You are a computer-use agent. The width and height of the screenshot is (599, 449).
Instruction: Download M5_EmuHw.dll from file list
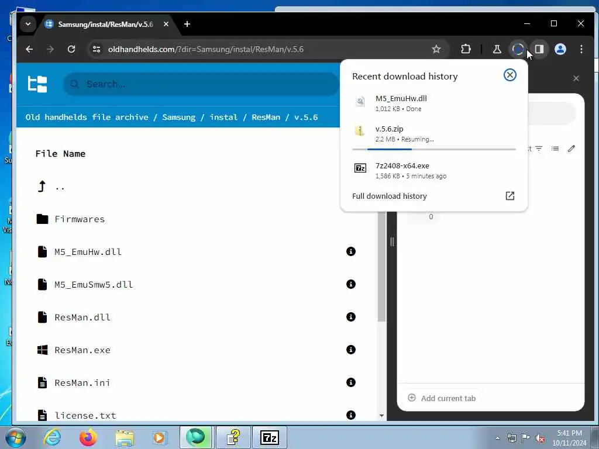88,252
